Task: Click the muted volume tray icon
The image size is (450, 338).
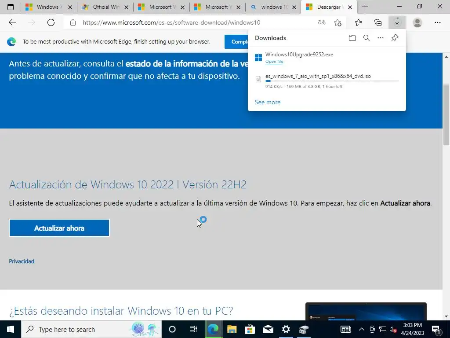Action: (393, 329)
